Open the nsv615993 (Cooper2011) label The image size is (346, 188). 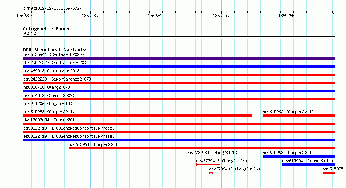pyautogui.click(x=288, y=153)
